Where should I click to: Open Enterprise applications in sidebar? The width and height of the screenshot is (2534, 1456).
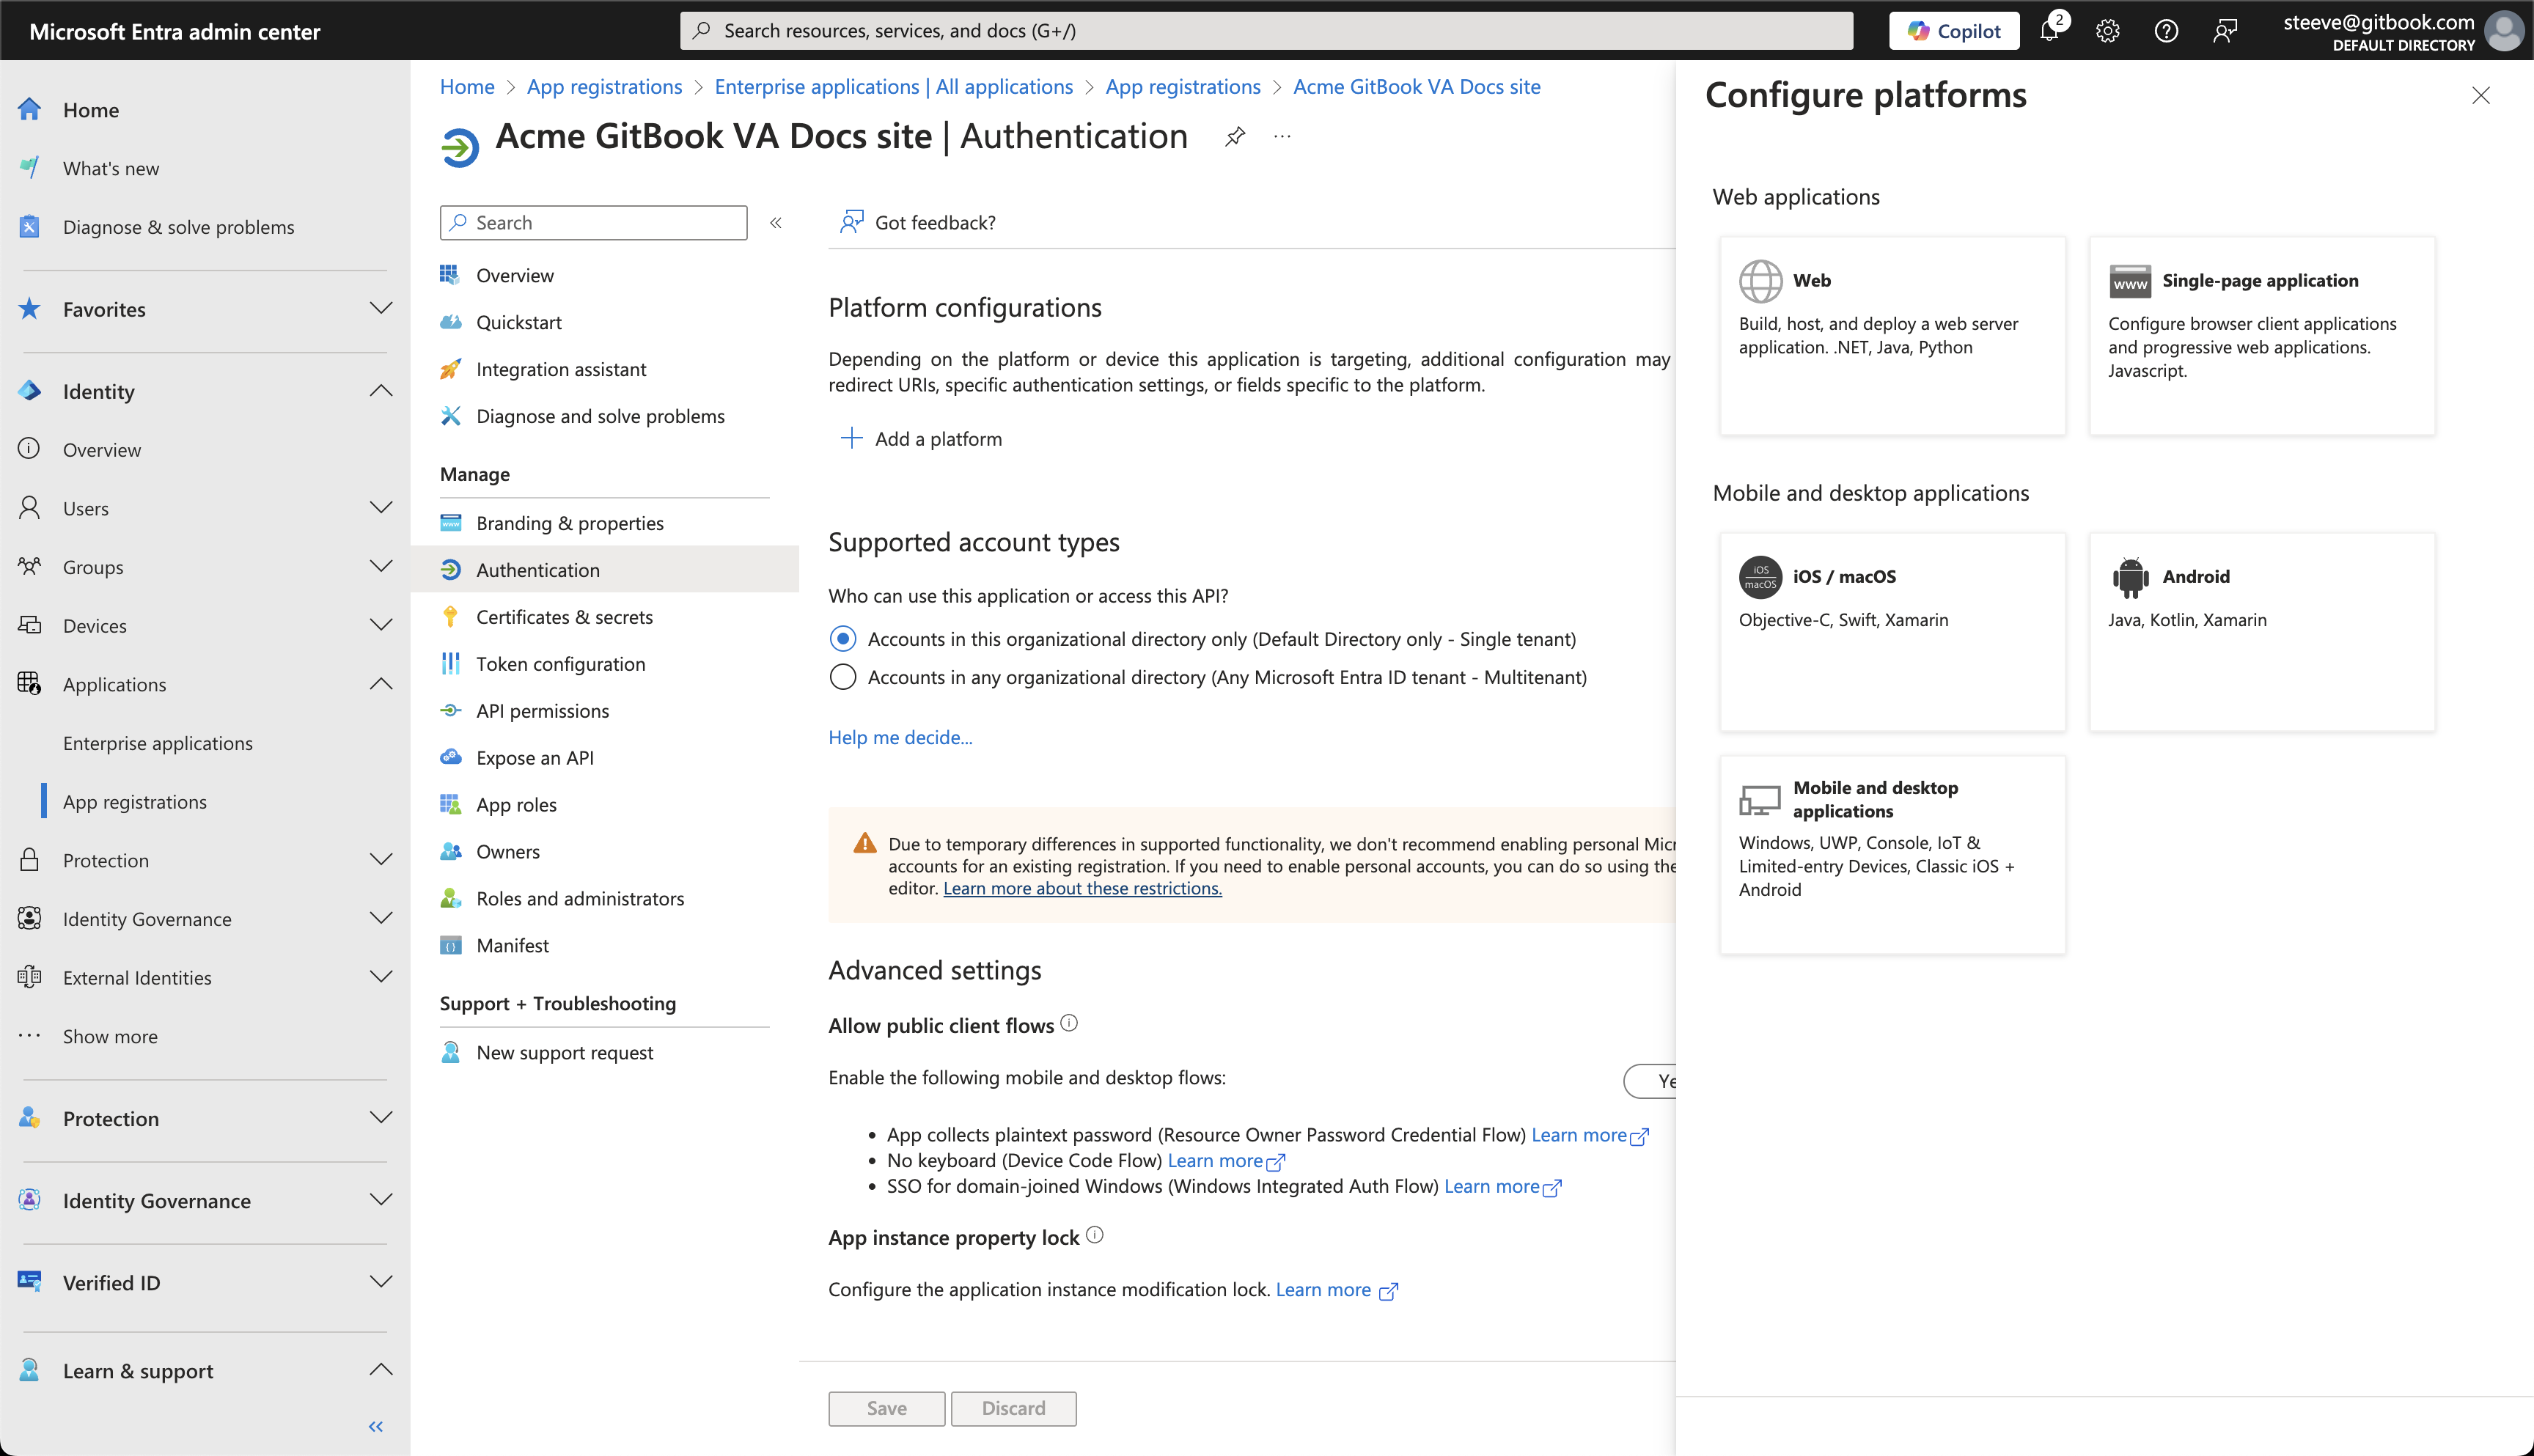click(158, 742)
